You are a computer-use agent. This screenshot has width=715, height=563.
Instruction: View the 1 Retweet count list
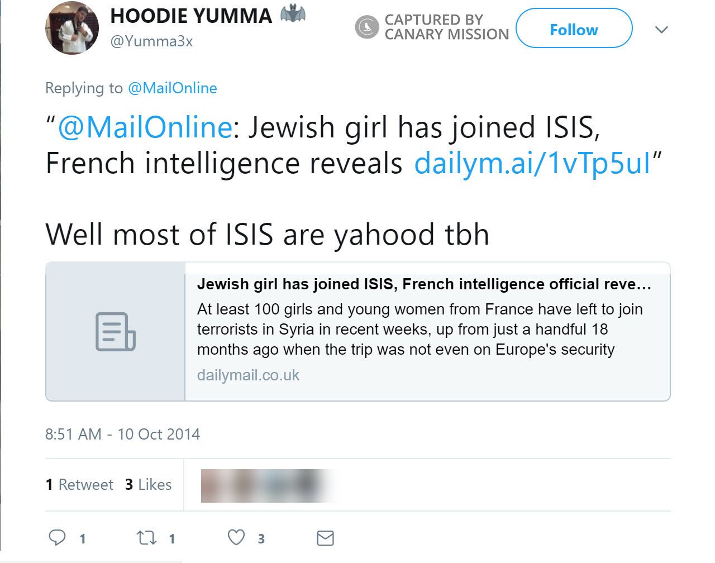79,484
